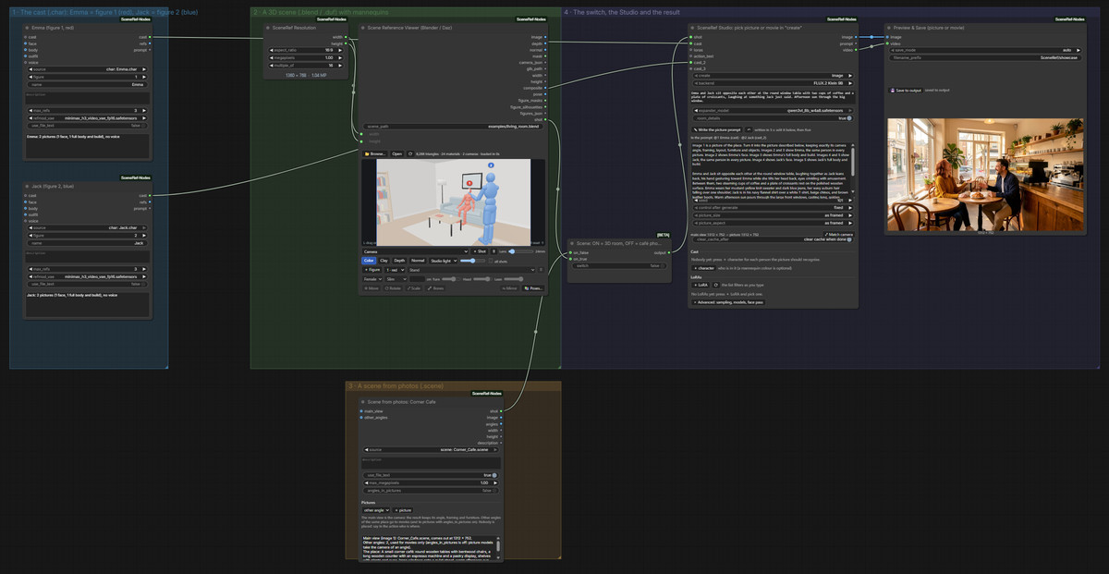
Task: Toggle use_file_text in Scene from photos node
Action: (x=432, y=475)
